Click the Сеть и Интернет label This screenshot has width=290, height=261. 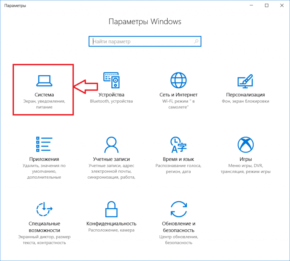click(x=179, y=95)
